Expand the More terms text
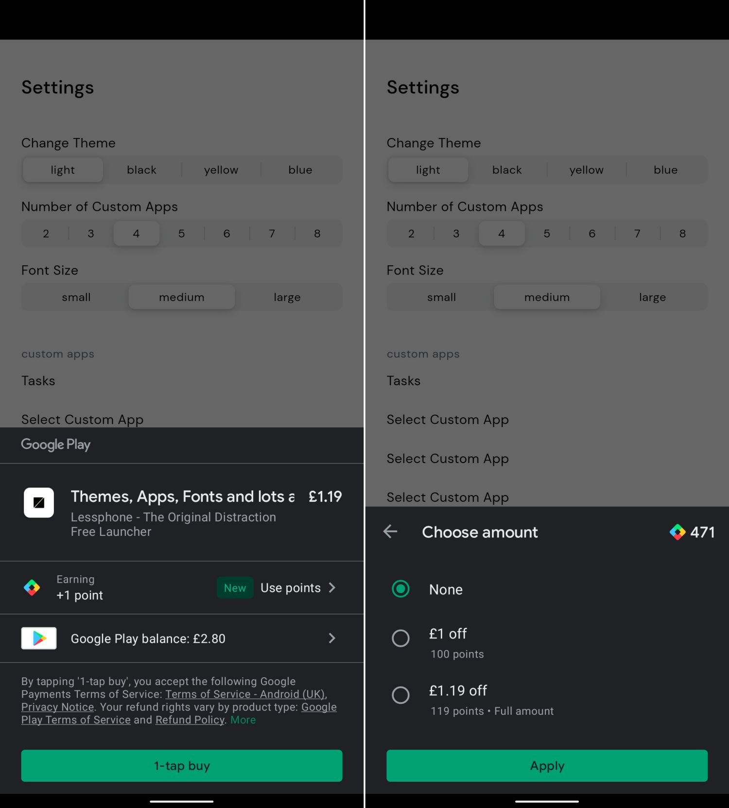Image resolution: width=729 pixels, height=808 pixels. tap(243, 720)
